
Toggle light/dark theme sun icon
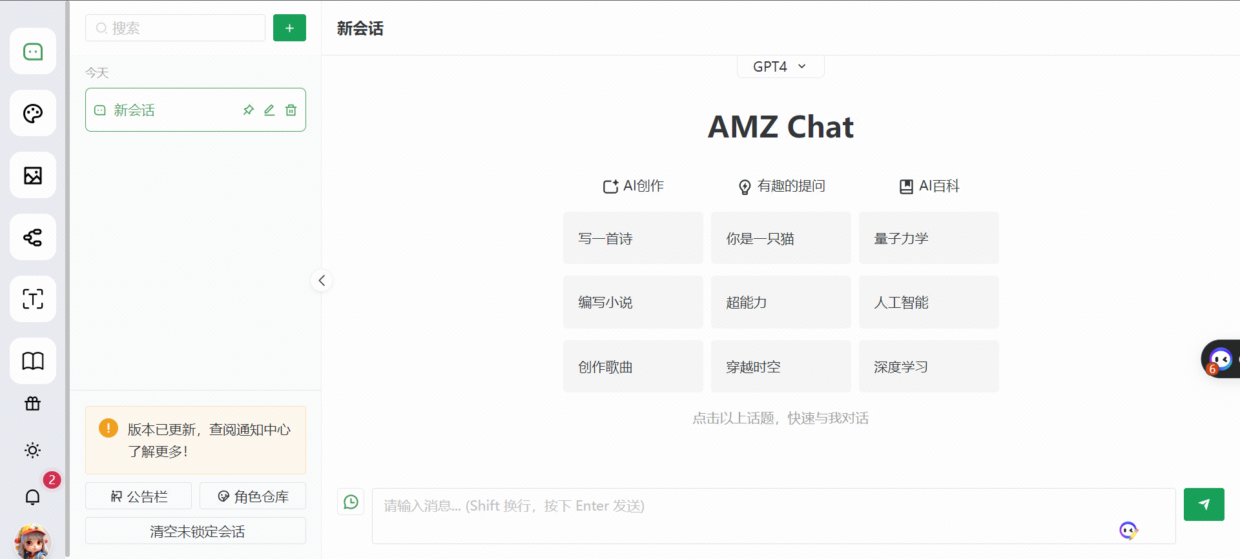(x=33, y=450)
